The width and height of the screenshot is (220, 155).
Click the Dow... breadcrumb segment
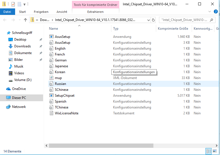45,20
